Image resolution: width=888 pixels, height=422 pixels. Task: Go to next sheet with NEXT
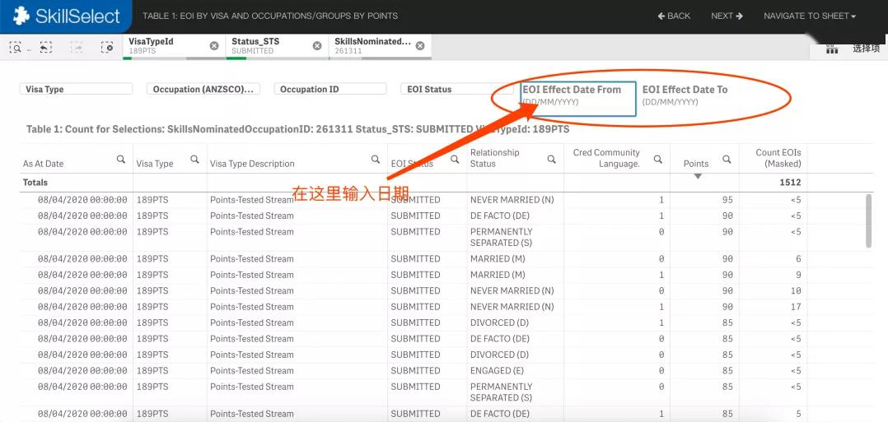click(x=727, y=16)
